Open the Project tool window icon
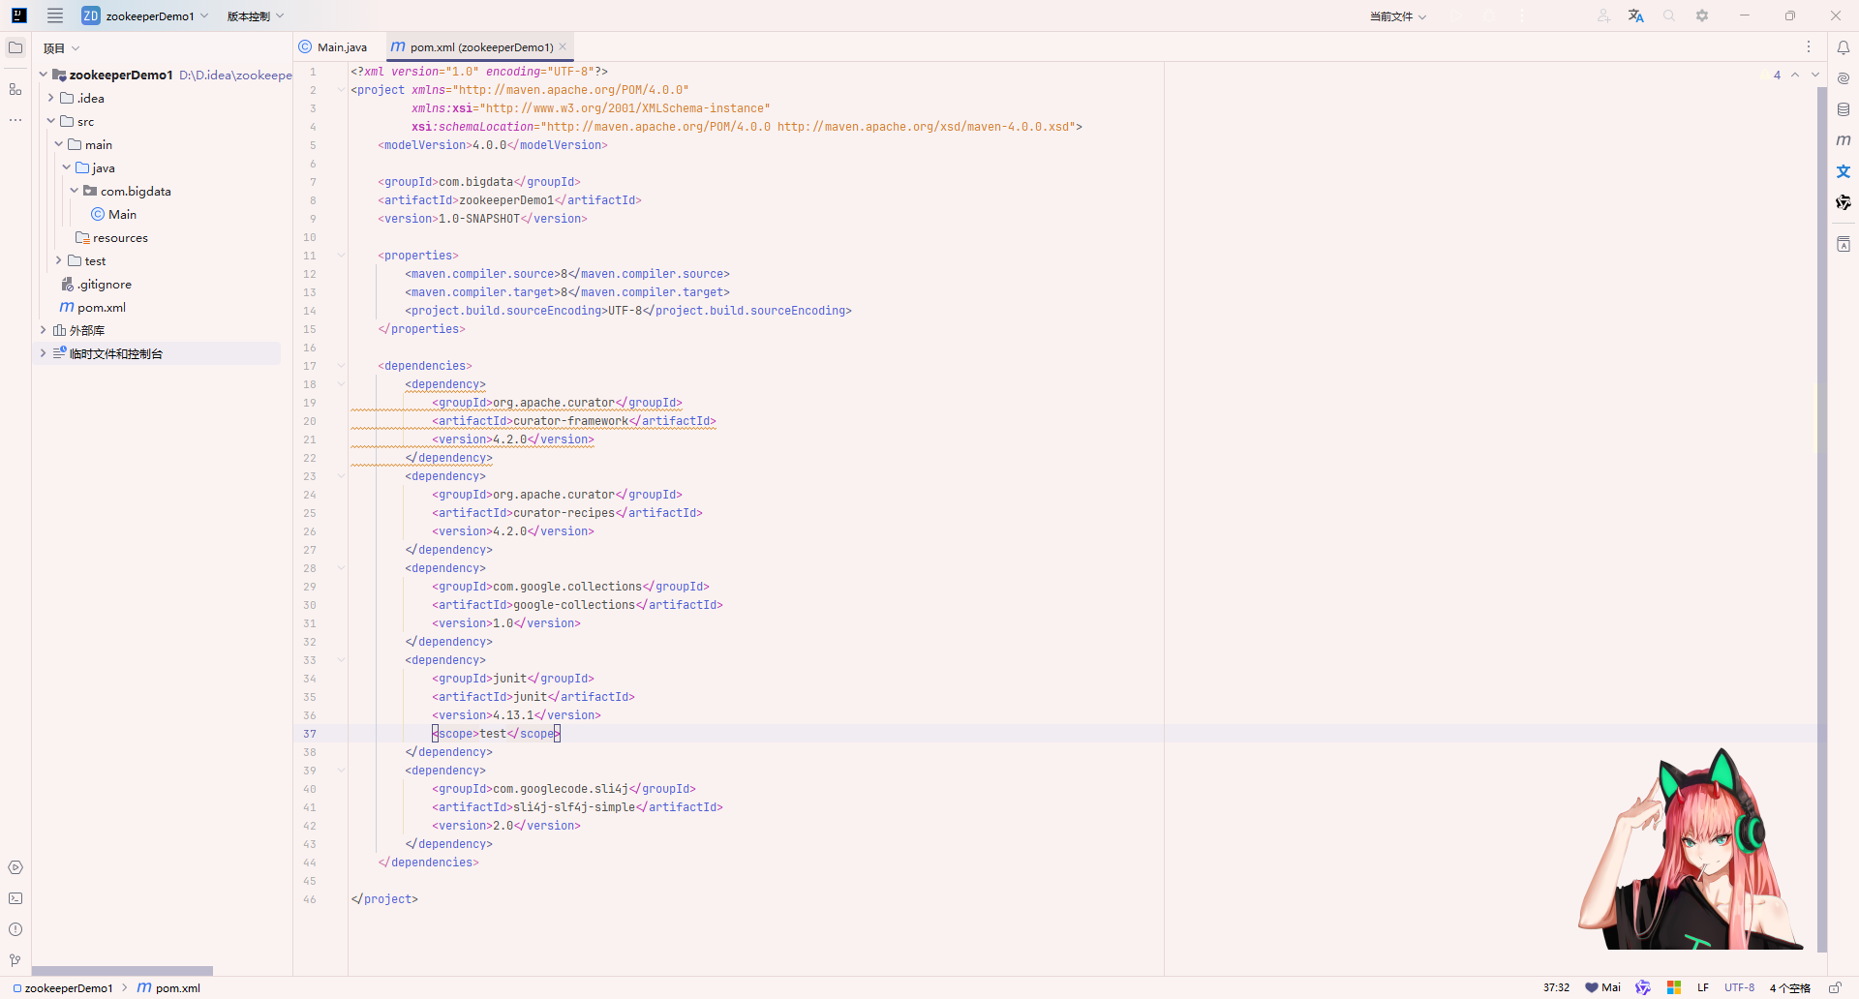The height and width of the screenshot is (999, 1859). (15, 47)
